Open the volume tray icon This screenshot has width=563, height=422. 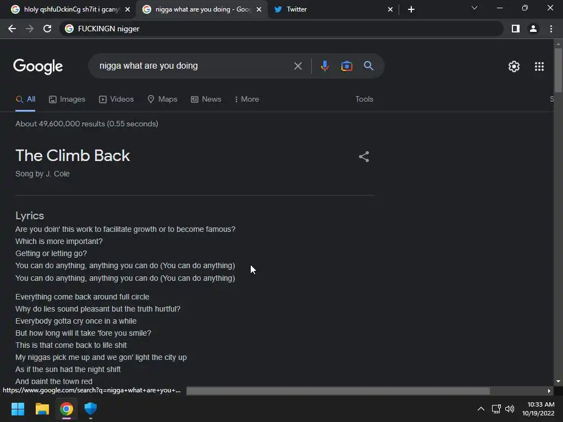pyautogui.click(x=510, y=409)
